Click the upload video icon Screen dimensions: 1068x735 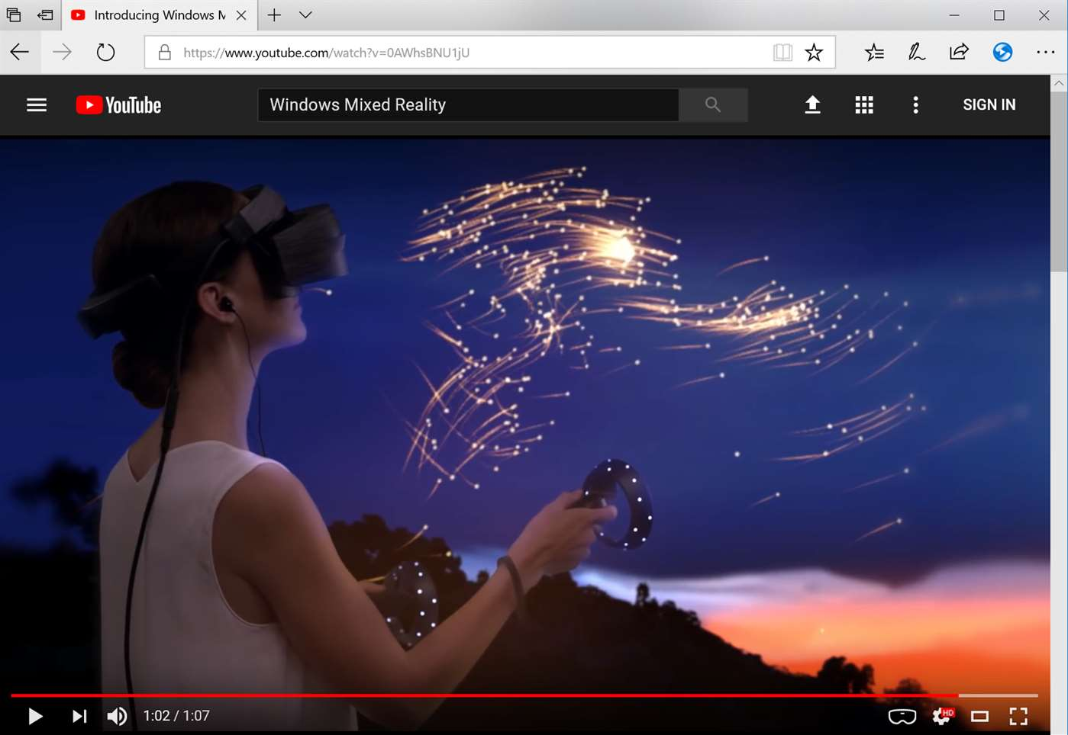[x=812, y=105]
